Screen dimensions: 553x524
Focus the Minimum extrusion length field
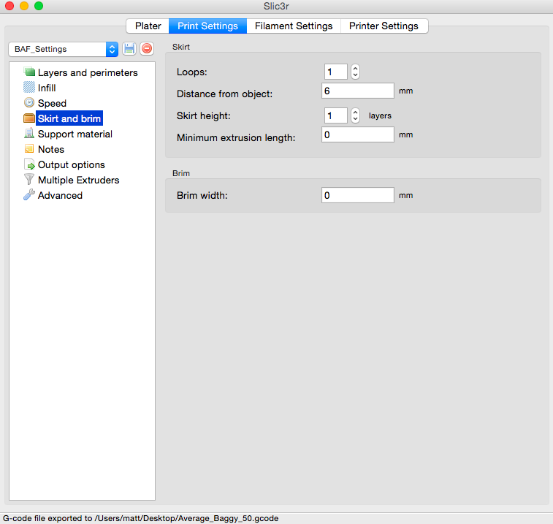(x=357, y=134)
